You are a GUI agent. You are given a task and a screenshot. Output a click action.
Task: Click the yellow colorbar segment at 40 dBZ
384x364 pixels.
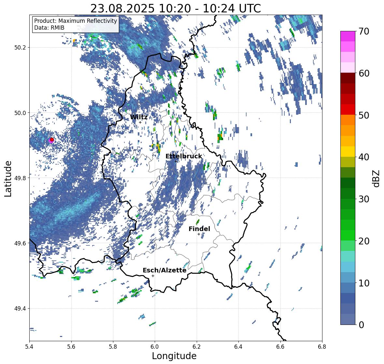(348, 152)
